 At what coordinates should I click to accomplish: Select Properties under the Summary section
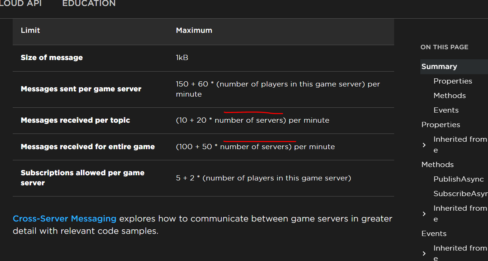click(453, 81)
